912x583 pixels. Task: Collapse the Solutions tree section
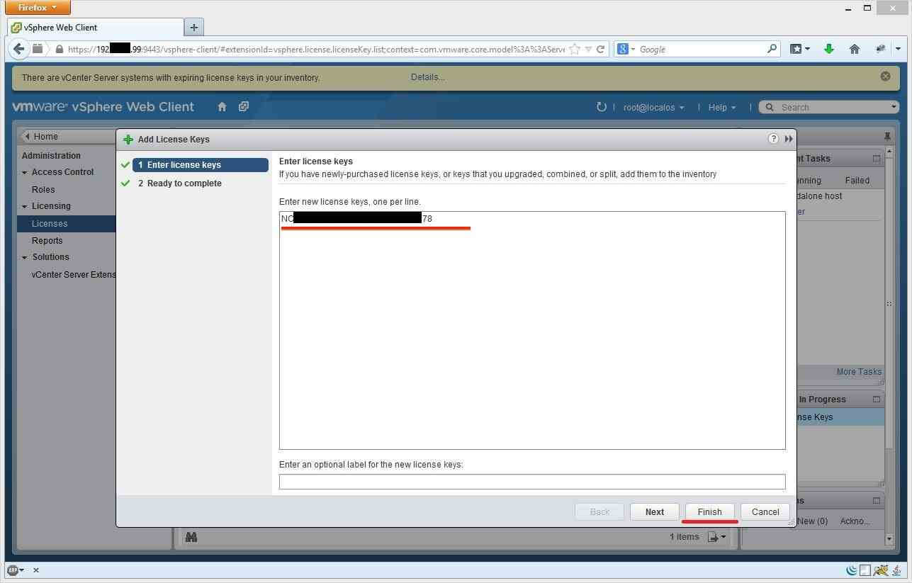(25, 257)
